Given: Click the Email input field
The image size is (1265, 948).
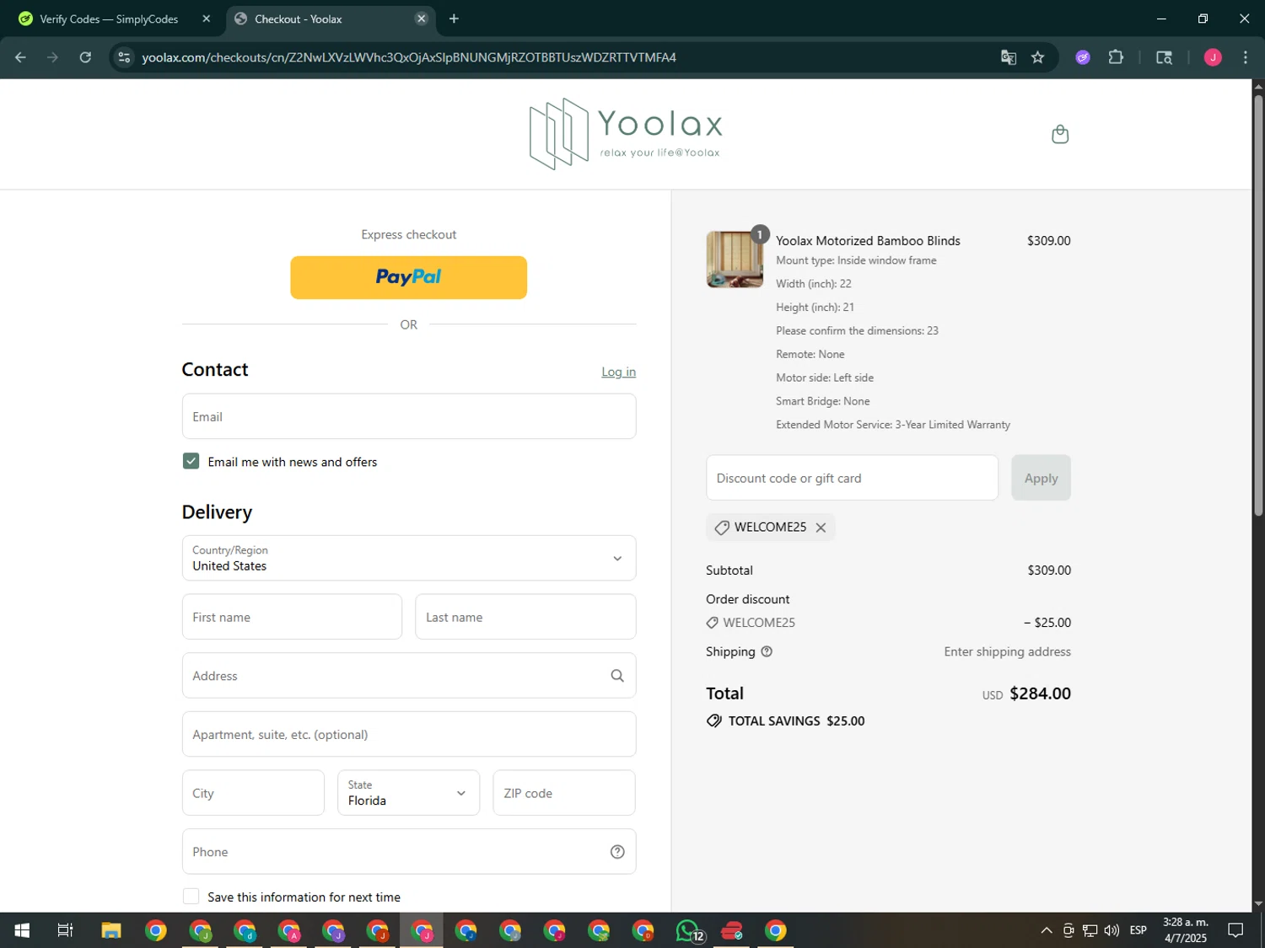Looking at the screenshot, I should [x=409, y=416].
